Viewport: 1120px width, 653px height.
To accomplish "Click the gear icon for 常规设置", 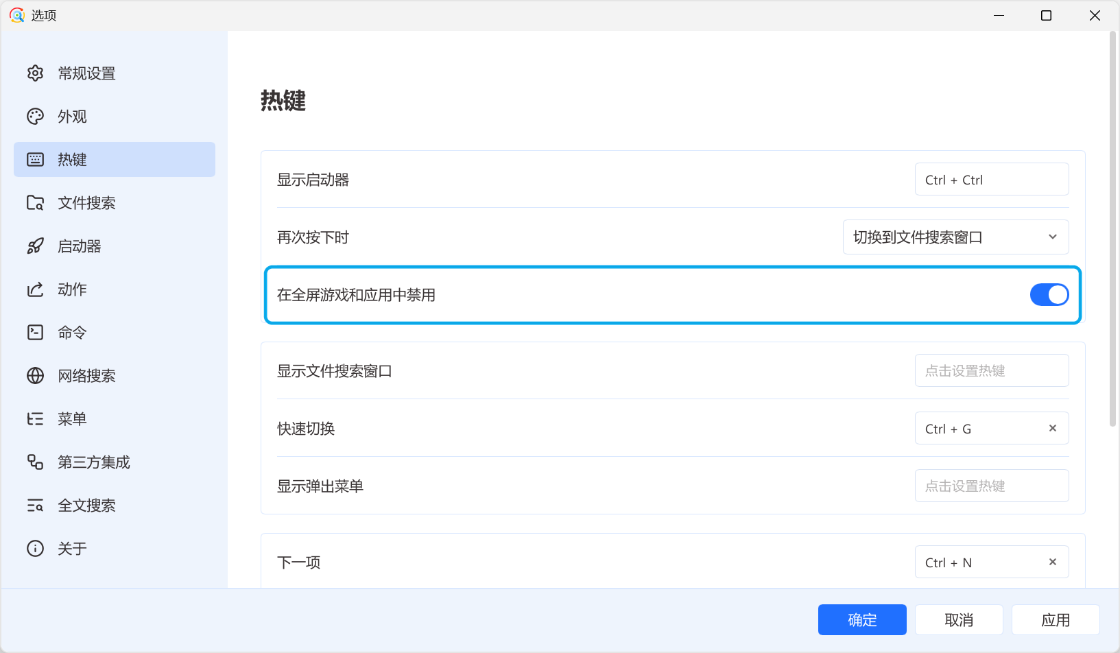I will [x=35, y=73].
